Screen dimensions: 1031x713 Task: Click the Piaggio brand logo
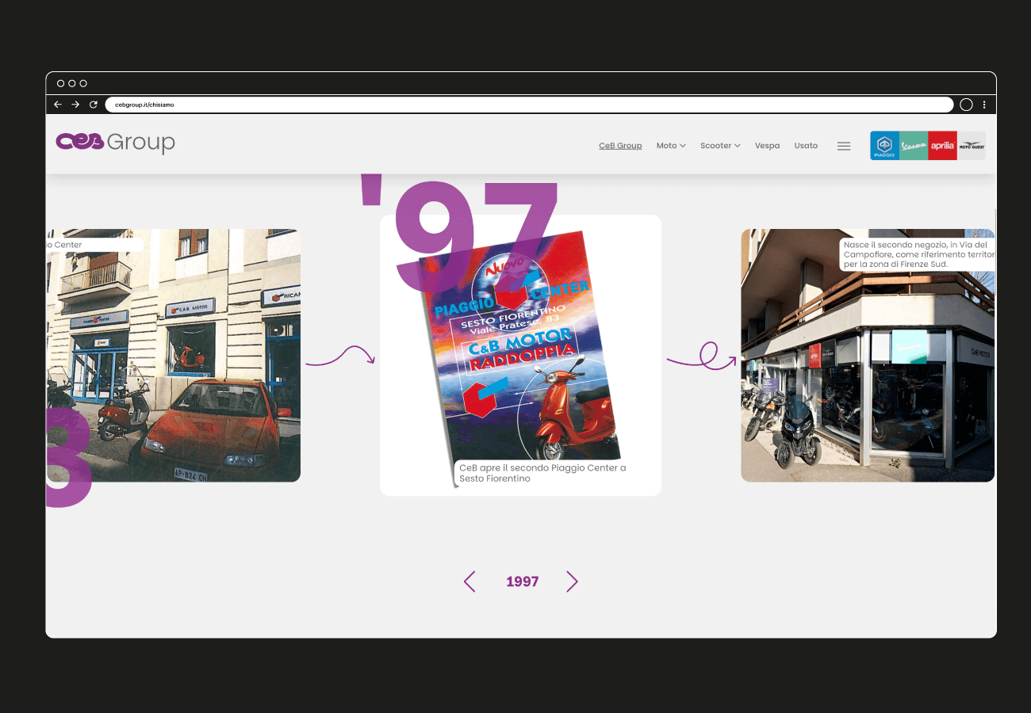coord(884,146)
